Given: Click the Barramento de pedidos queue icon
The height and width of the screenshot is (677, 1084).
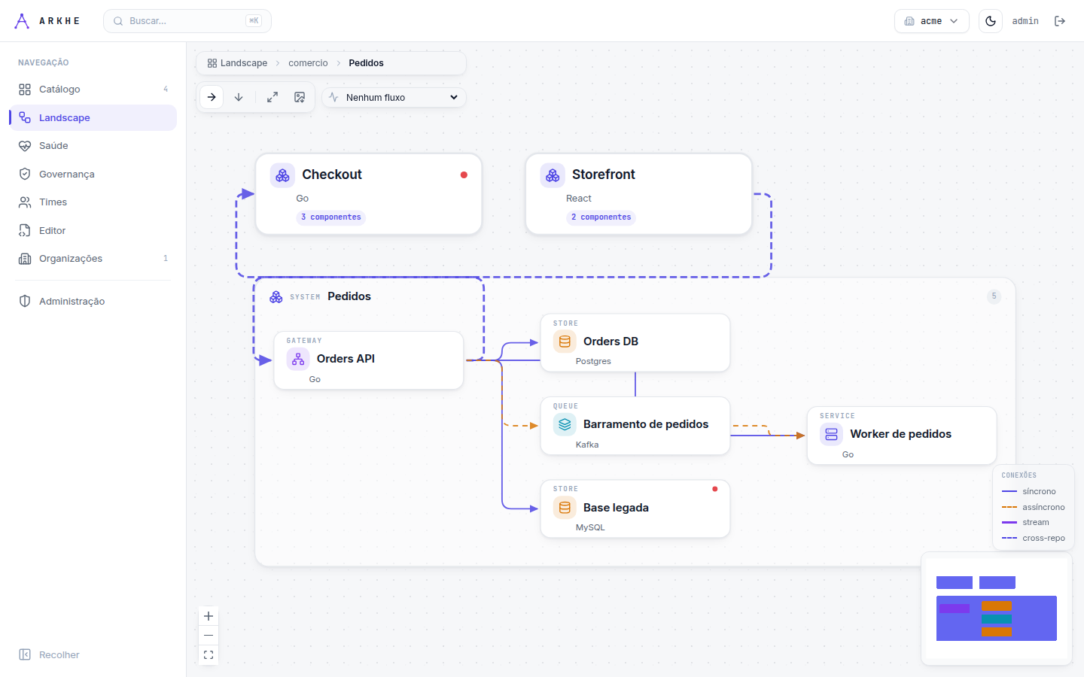Looking at the screenshot, I should [x=565, y=424].
